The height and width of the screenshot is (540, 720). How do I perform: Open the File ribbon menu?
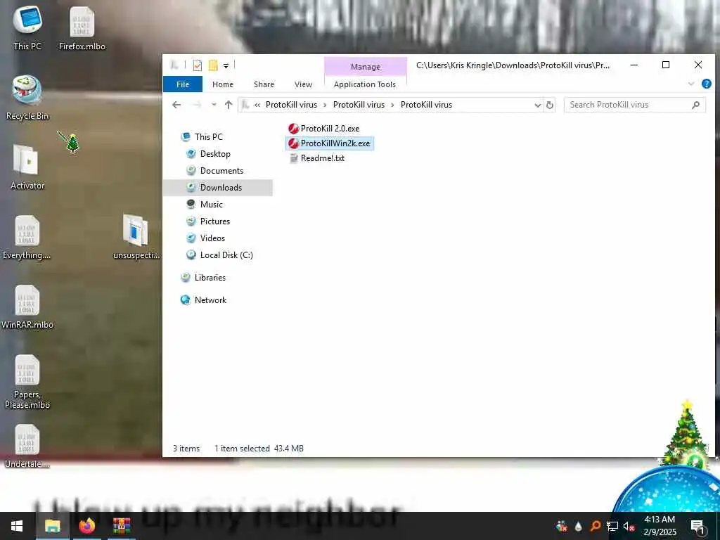[x=183, y=84]
